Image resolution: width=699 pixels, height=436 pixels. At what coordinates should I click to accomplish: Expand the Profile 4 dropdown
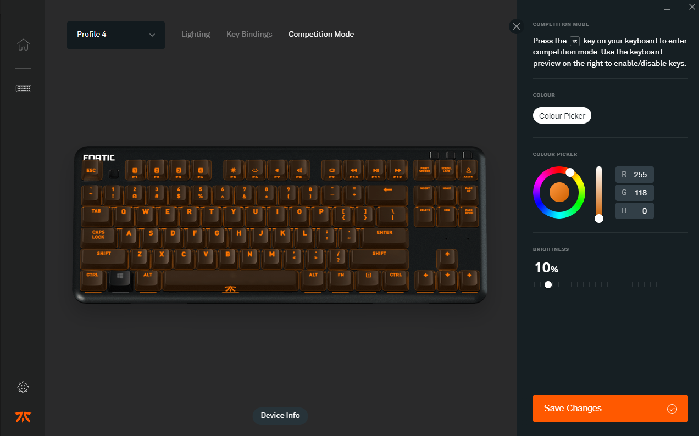coord(116,35)
